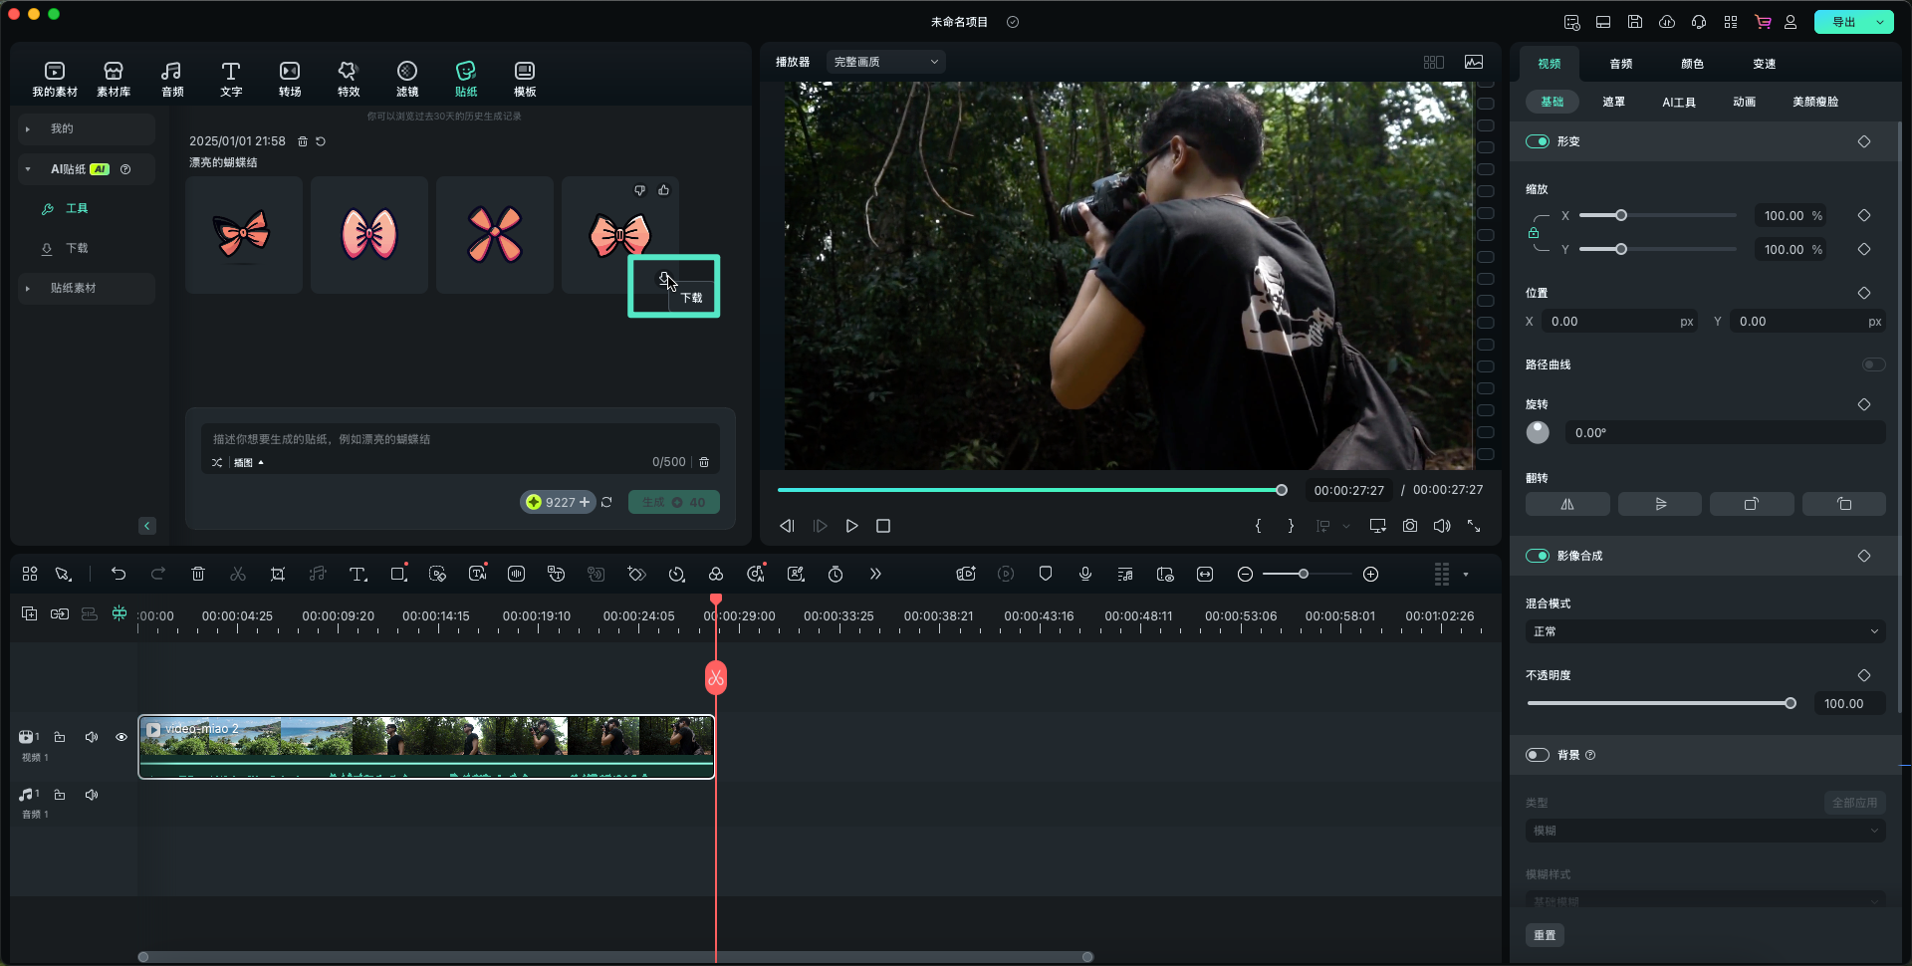Open timeline view options dropdown arrow
Viewport: 1912px width, 966px height.
[1466, 575]
